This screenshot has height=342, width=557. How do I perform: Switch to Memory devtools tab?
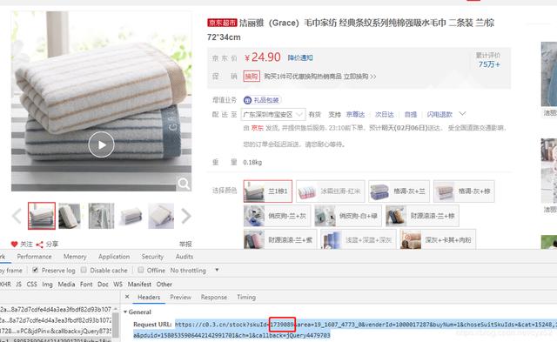pos(75,257)
